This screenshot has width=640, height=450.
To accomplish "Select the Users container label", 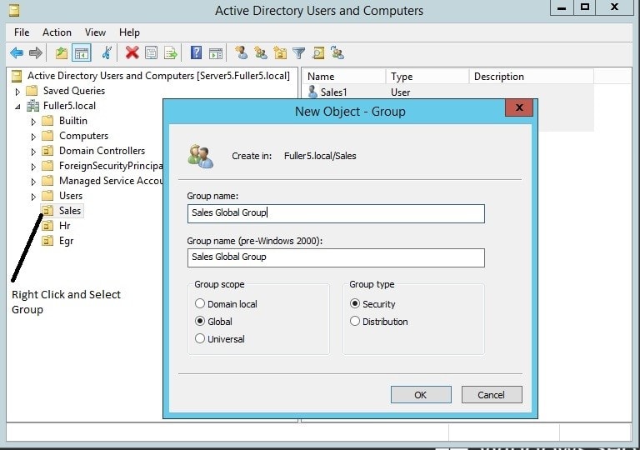I will (71, 196).
